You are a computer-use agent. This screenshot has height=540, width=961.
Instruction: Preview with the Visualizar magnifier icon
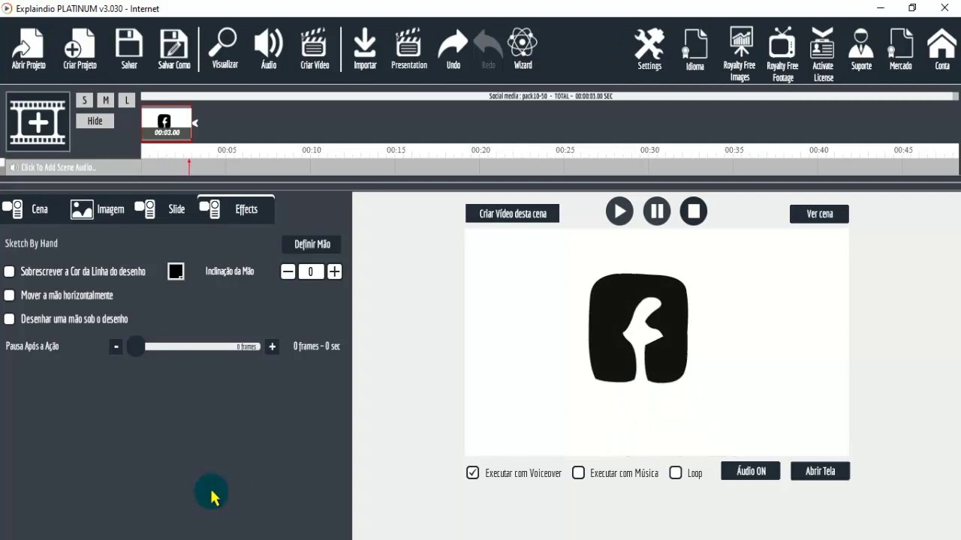pos(224,49)
